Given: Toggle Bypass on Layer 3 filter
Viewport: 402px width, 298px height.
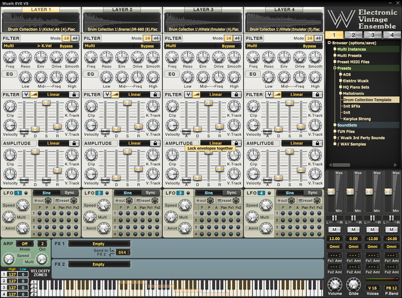Looking at the screenshot, I should [x=228, y=46].
